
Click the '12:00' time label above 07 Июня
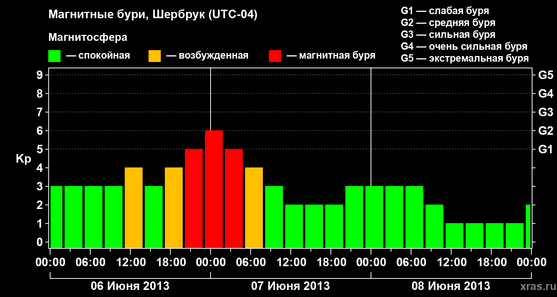pos(291,262)
